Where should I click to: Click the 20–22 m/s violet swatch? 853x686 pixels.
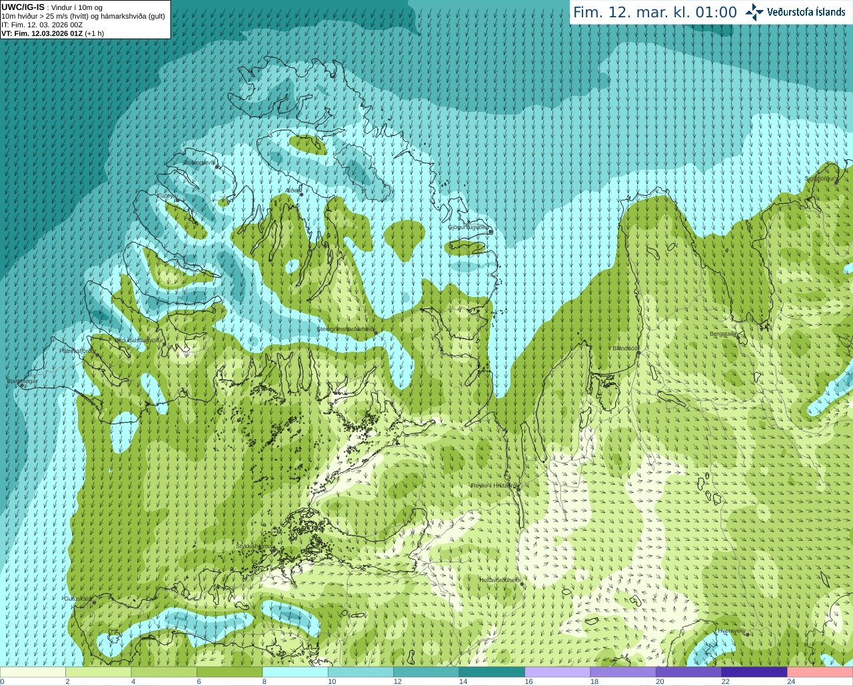tap(689, 672)
